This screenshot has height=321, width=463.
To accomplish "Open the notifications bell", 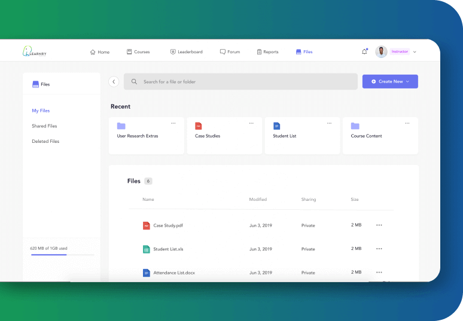I will 365,51.
